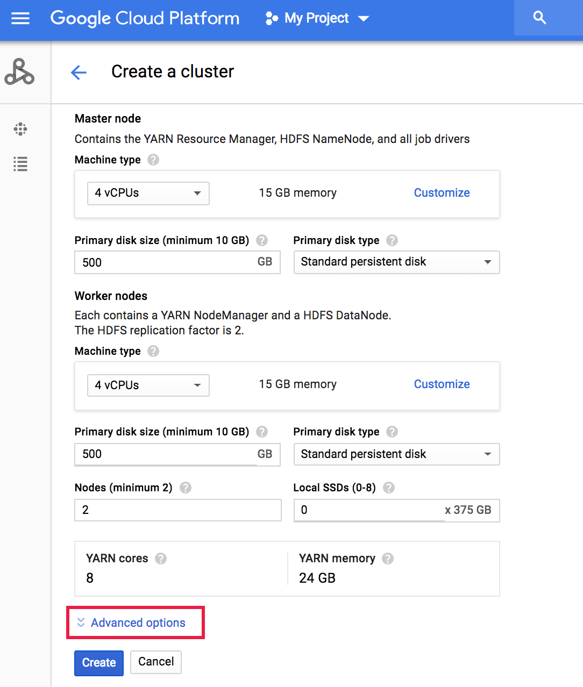Select the clusters dotted icon in sidebar
This screenshot has height=687, width=583.
point(20,129)
